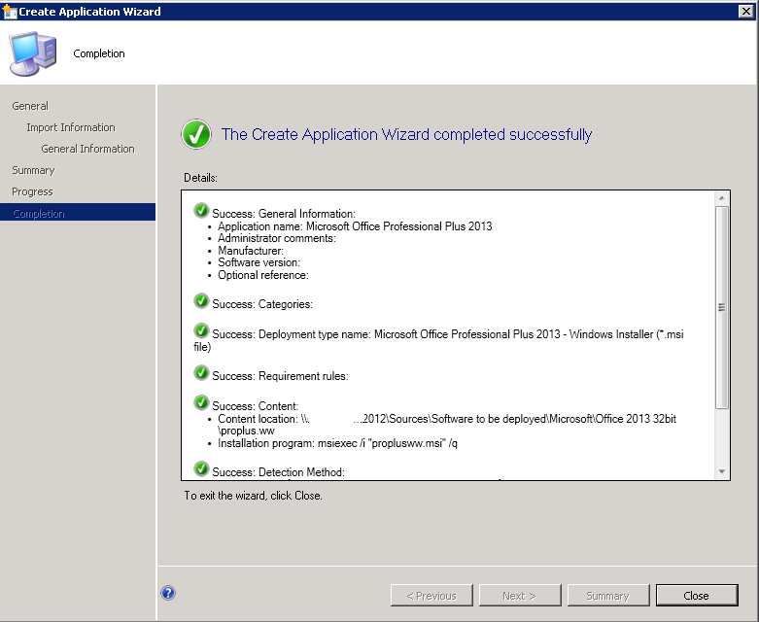Go to the Progress step

tap(32, 191)
